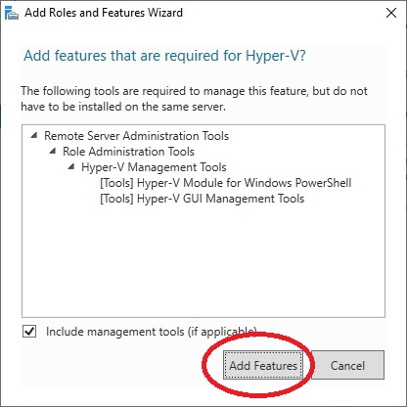Click the [Tools] tag before Hyper-V Module

point(116,183)
